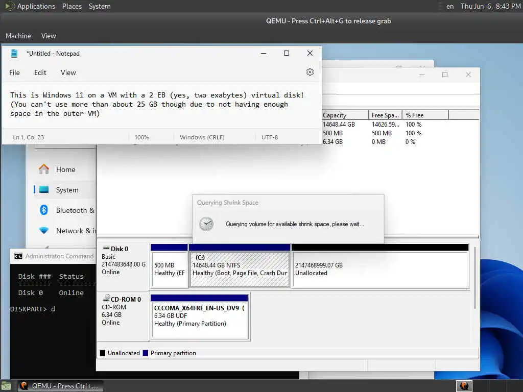
Task: Select the 2147468999.07 GB Unallocated block
Action: tap(380, 269)
